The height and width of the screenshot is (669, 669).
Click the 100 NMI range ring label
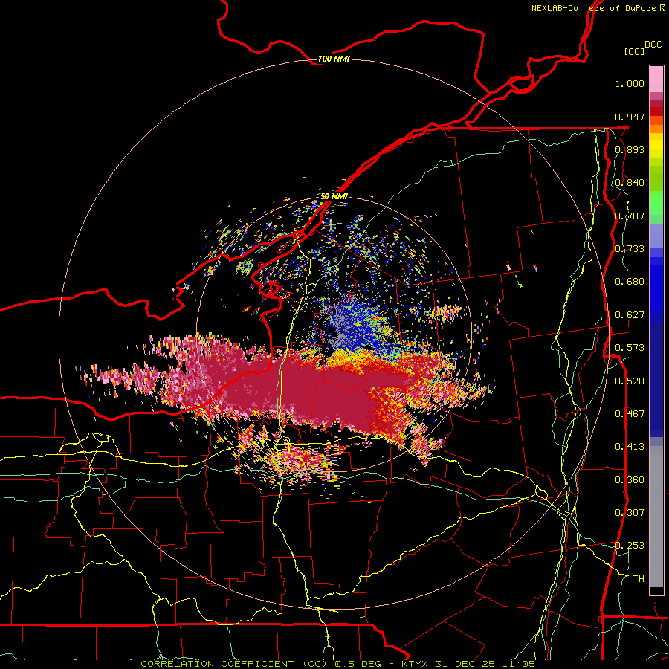click(334, 59)
